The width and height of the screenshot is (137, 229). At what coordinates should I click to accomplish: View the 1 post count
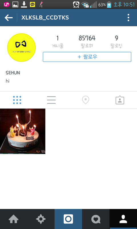click(57, 42)
